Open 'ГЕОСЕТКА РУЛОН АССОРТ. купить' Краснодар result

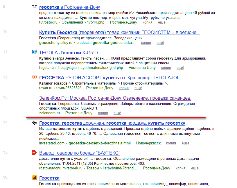pyautogui.click(x=109, y=78)
